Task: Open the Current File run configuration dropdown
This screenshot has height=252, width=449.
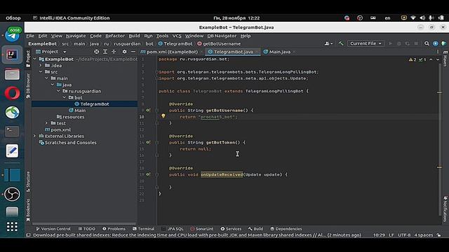Action: click(x=366, y=43)
